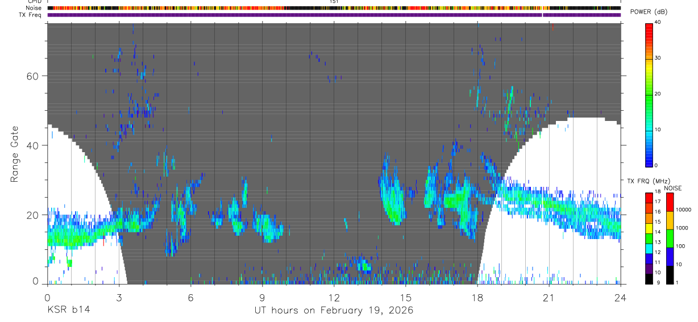The image size is (698, 322).
Task: Click the 6 tick on UT hours axis
Action: 190,296
